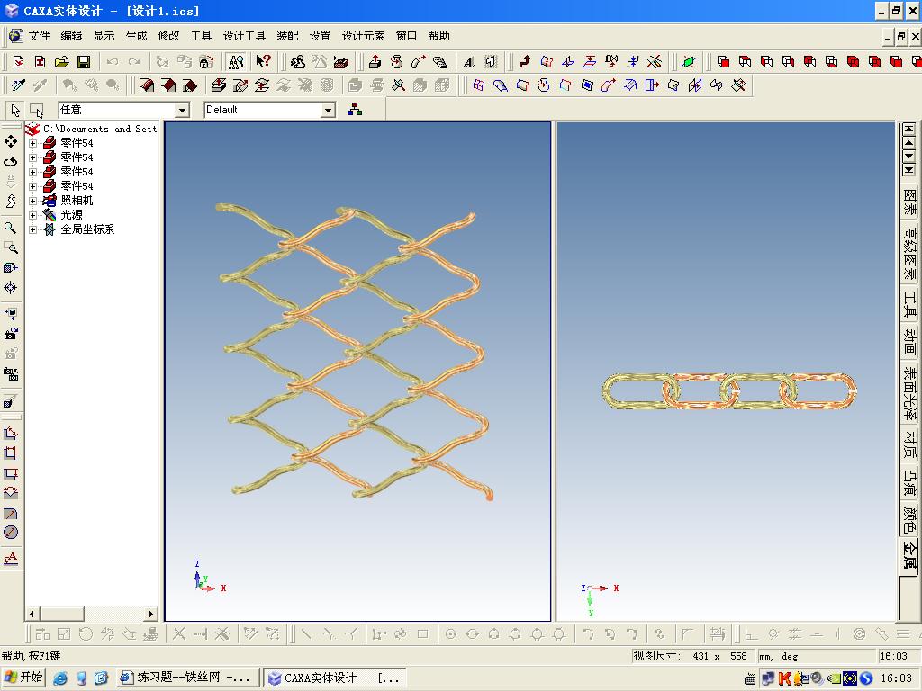
Task: Activate the zoom window tool
Action: [x=11, y=247]
